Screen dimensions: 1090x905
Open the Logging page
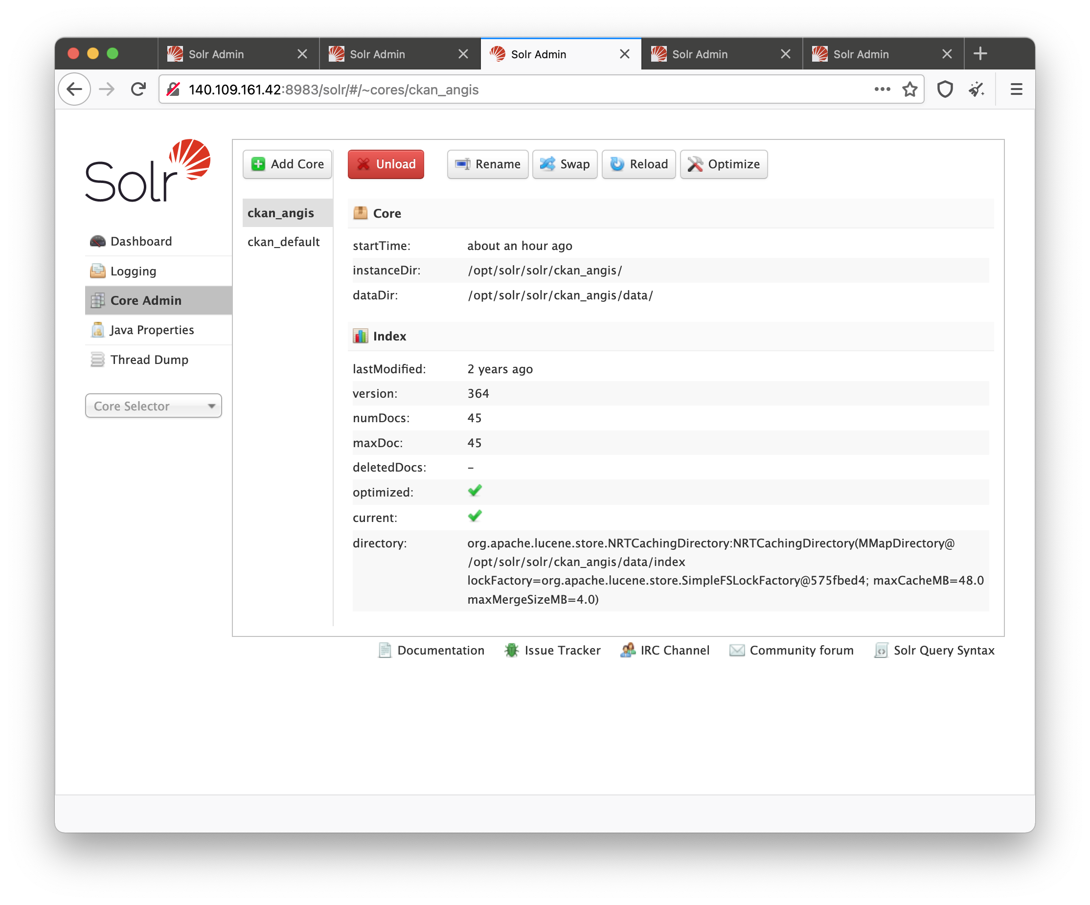[159, 271]
